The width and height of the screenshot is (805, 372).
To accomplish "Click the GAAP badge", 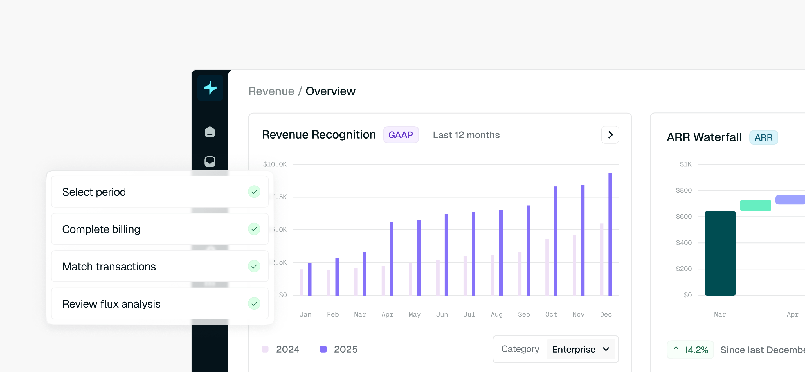I will [x=401, y=135].
